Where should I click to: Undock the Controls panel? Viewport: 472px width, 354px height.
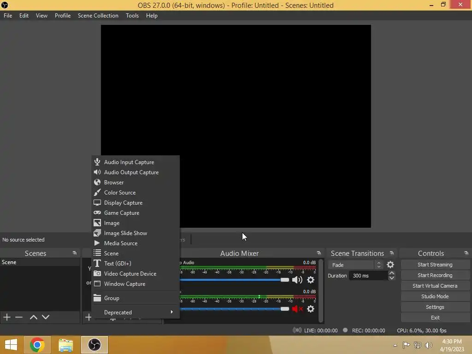pyautogui.click(x=466, y=253)
